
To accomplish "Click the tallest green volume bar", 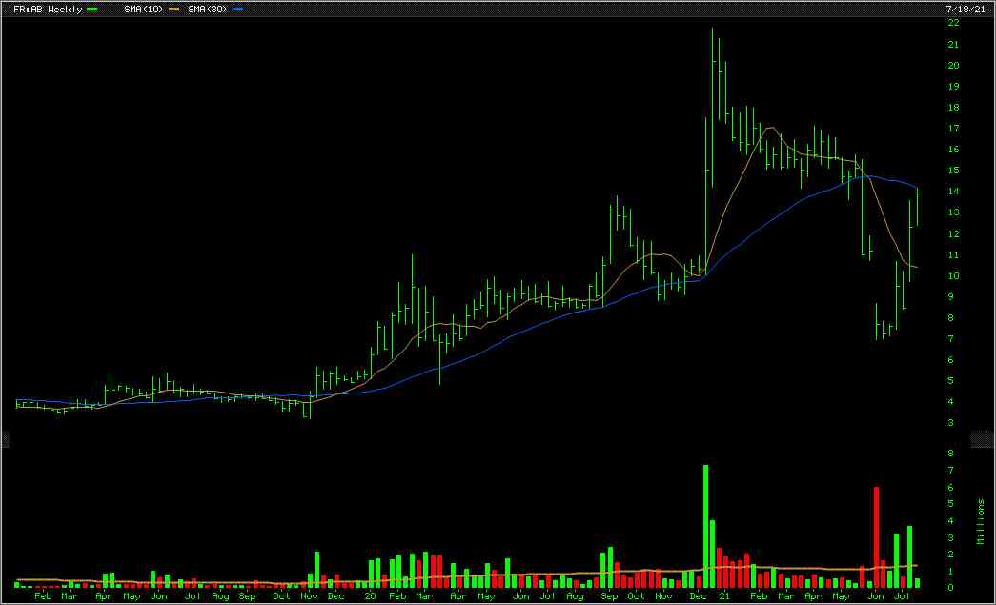I will tap(705, 526).
